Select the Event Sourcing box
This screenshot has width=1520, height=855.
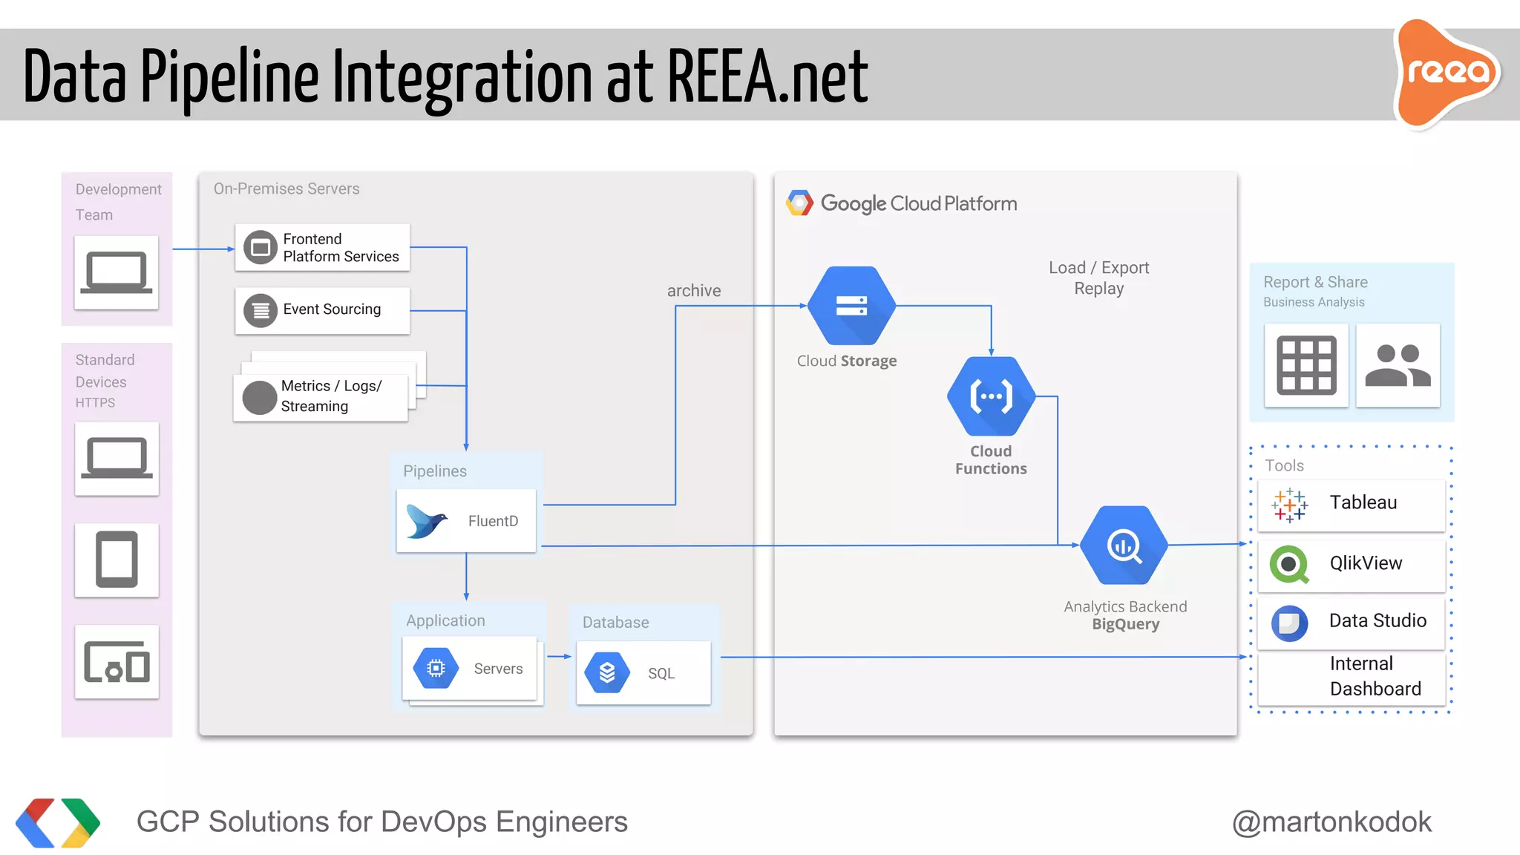[x=322, y=310]
